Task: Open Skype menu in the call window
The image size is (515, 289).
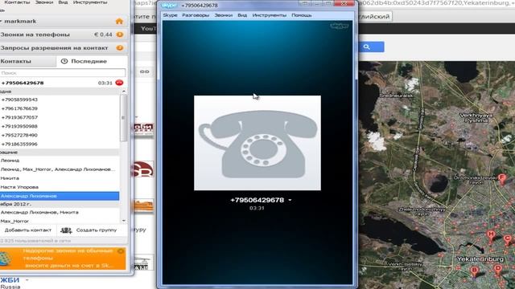Action: (x=170, y=15)
